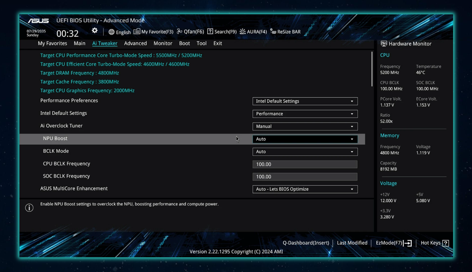The image size is (472, 272).
Task: Click the 00:32 clock display
Action: pos(67,33)
